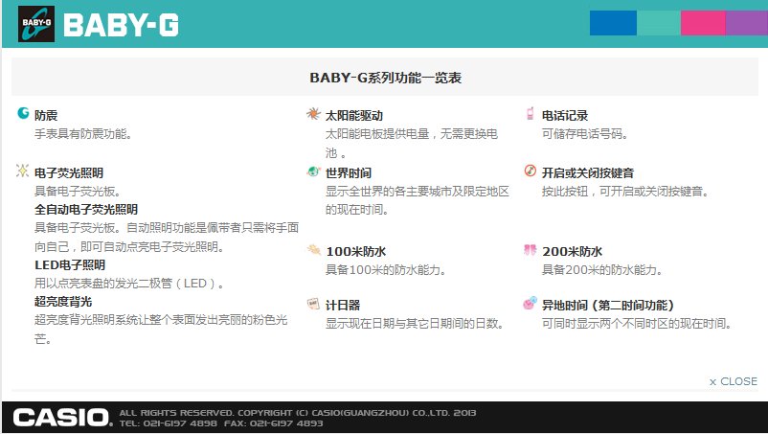Image resolution: width=768 pixels, height=434 pixels.
Task: Click the day counter (计日器) calendar icon
Action: coord(313,304)
